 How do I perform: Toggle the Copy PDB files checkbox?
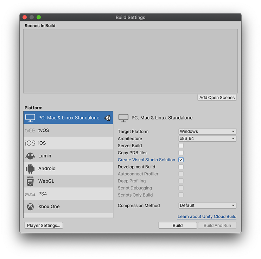[x=181, y=153]
